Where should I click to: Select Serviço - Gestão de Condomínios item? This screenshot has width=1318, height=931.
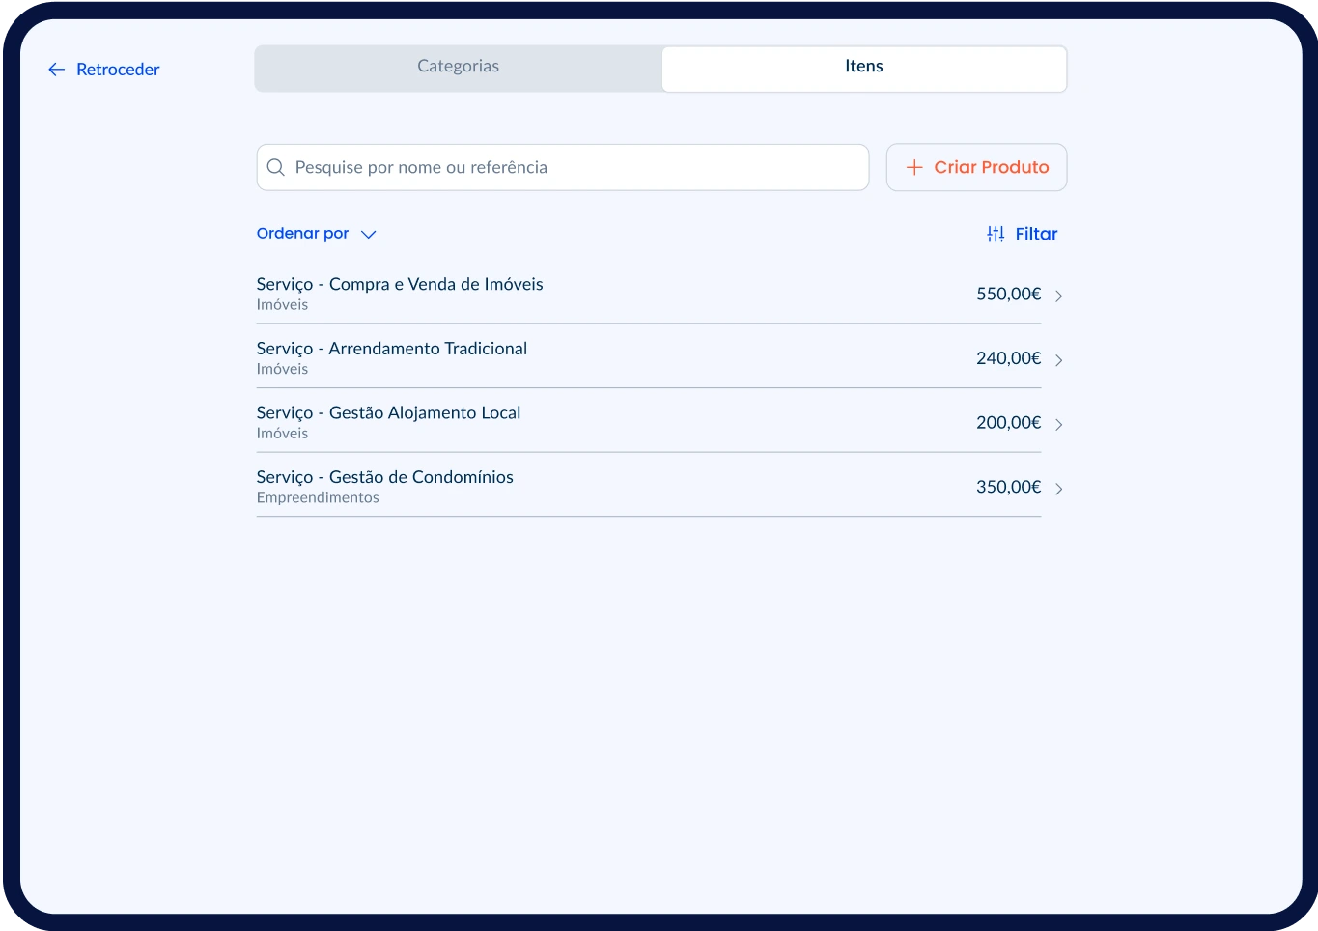384,477
